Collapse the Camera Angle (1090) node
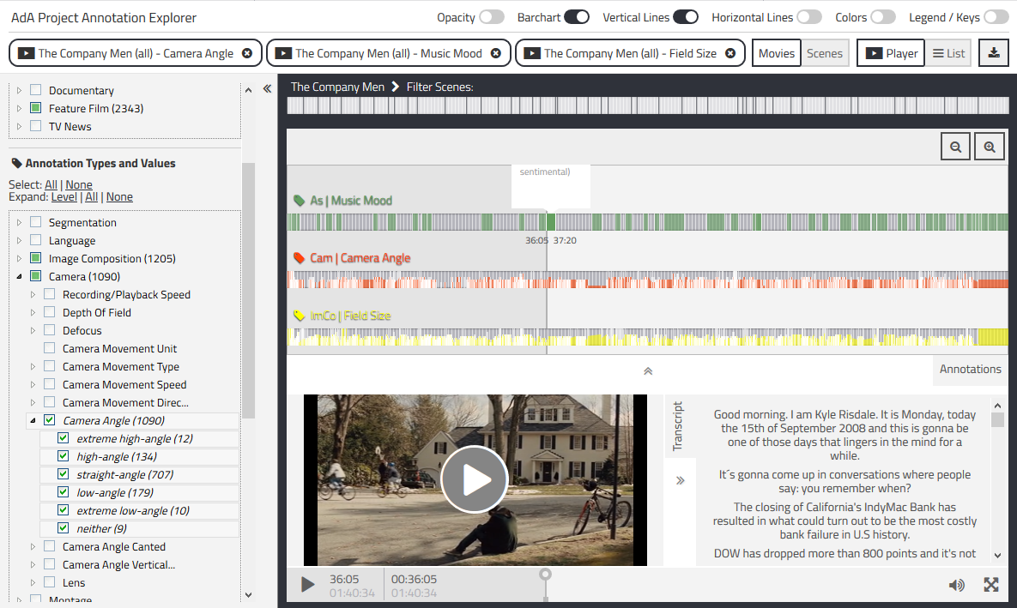The height and width of the screenshot is (608, 1017). tap(33, 420)
